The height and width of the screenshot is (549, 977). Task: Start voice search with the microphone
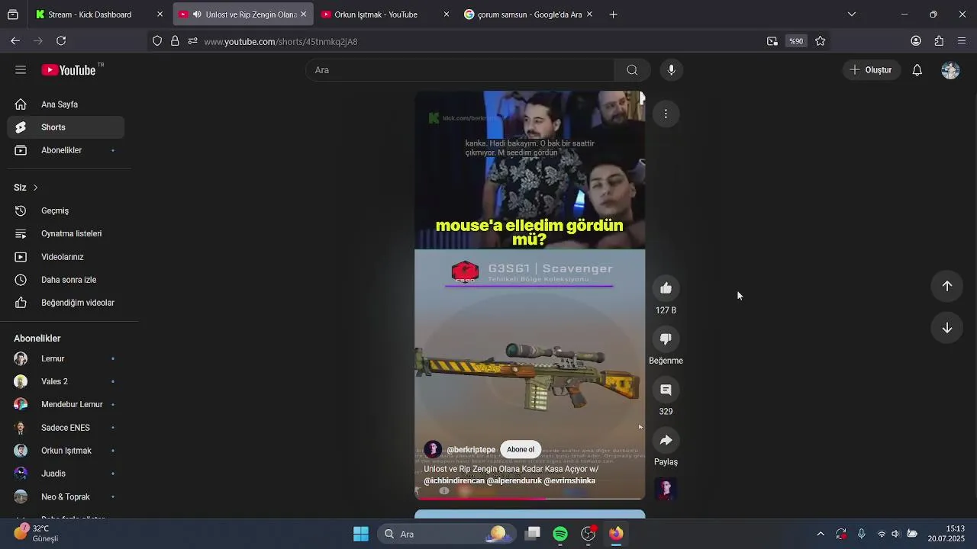tap(671, 70)
